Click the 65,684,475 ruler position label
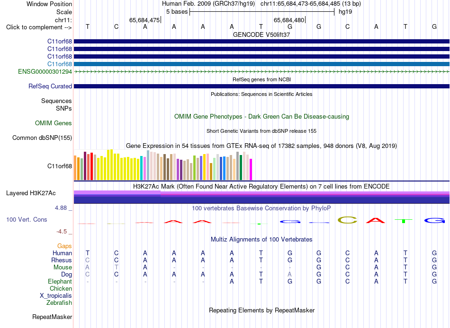The width and height of the screenshot is (450, 328). coord(144,20)
